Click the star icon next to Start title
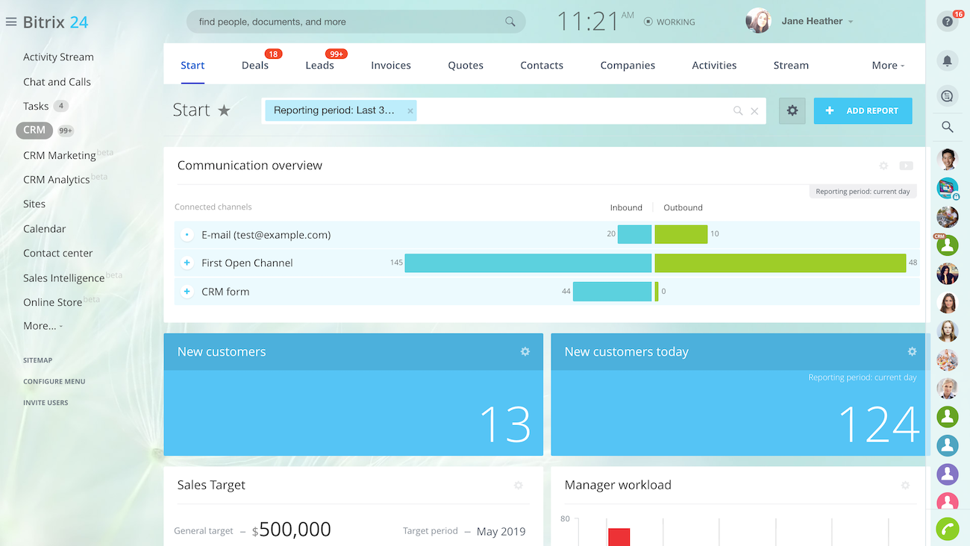 point(224,110)
